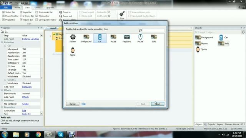
Task: Open the Instance variables link
Action: point(31,39)
